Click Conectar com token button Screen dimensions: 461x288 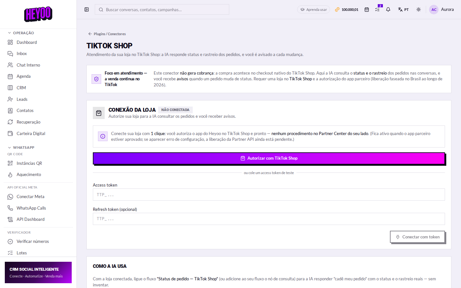(417, 237)
